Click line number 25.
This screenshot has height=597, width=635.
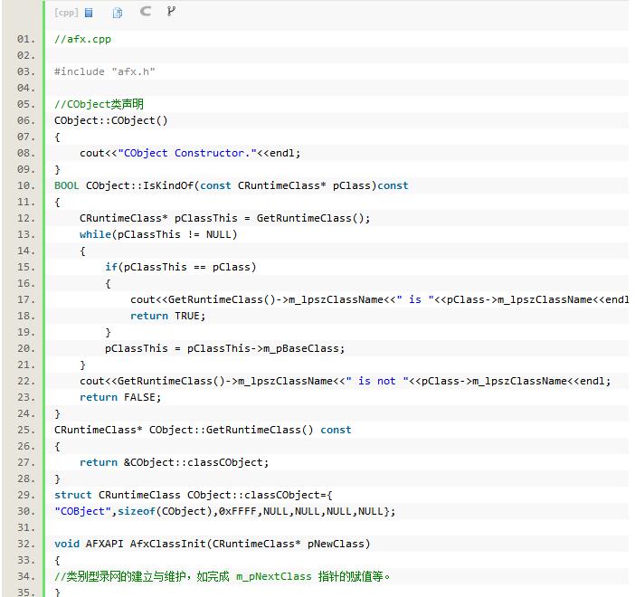click(x=26, y=431)
